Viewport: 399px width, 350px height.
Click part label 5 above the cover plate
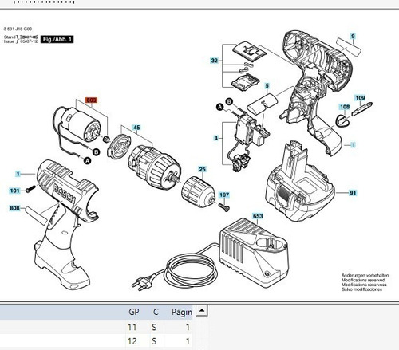[267, 86]
